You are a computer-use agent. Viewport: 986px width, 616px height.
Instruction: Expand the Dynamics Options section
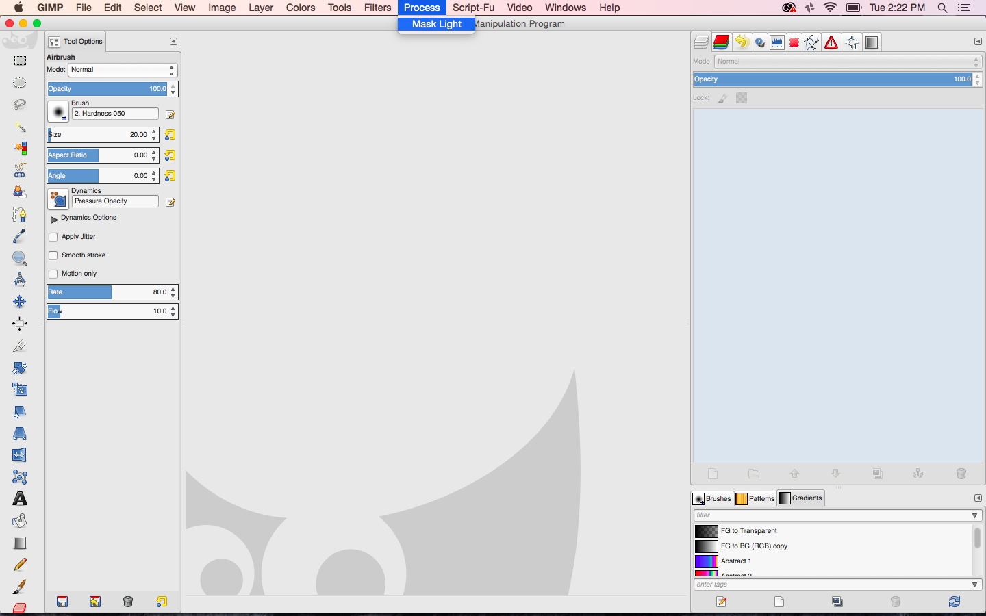54,219
